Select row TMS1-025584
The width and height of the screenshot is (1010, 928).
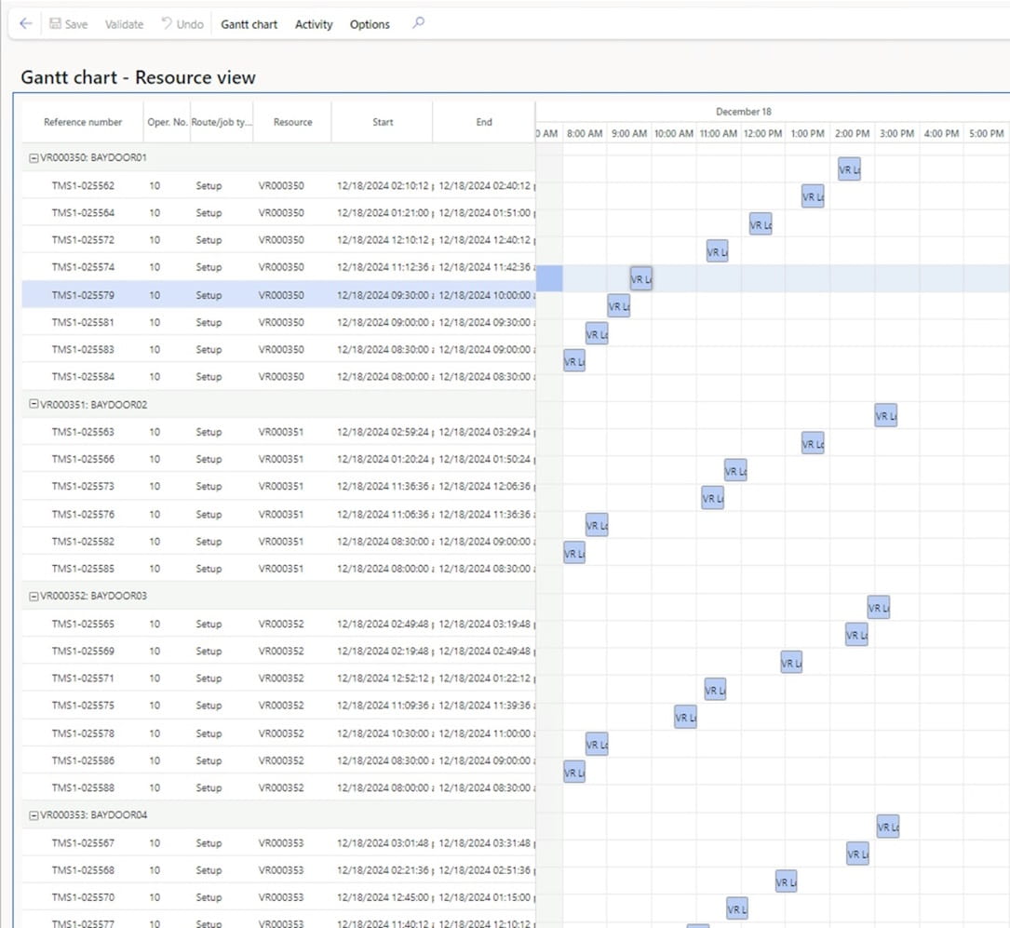(83, 377)
